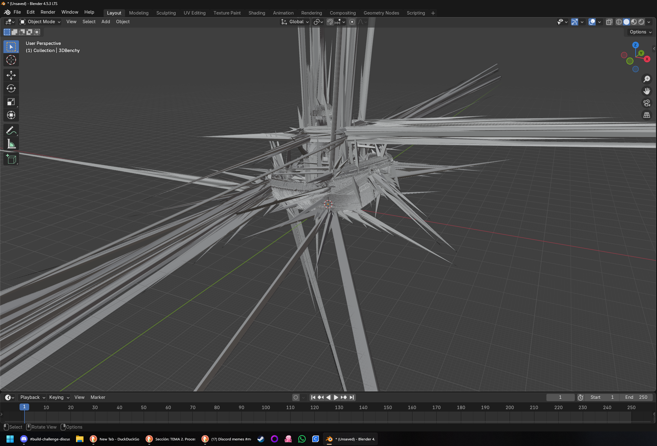The height and width of the screenshot is (446, 657).
Task: Switch perspective/orthographic grid icon
Action: [x=647, y=115]
